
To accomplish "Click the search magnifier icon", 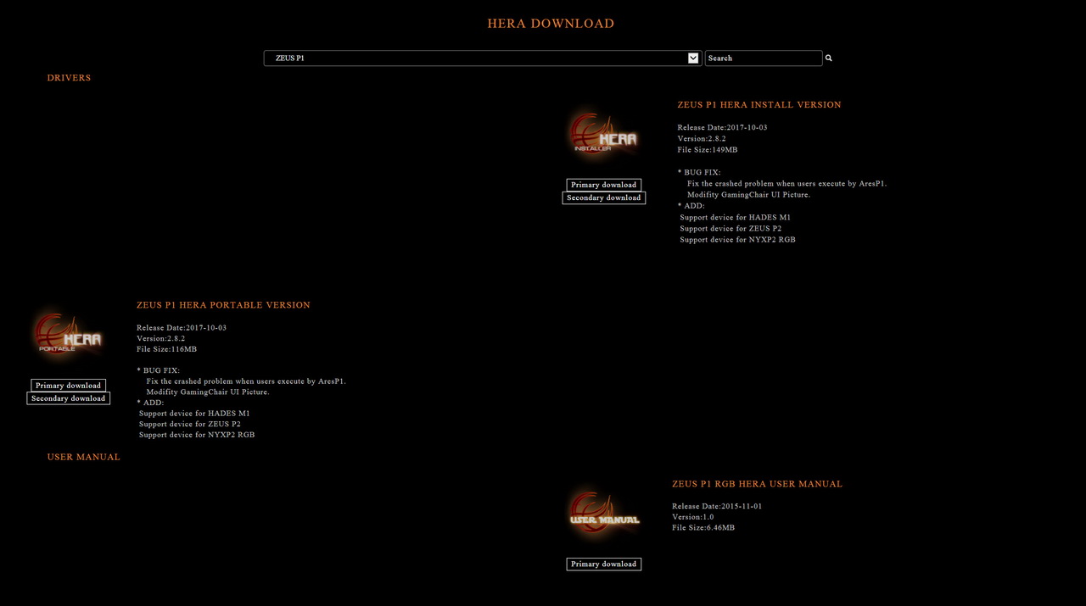I will 829,58.
